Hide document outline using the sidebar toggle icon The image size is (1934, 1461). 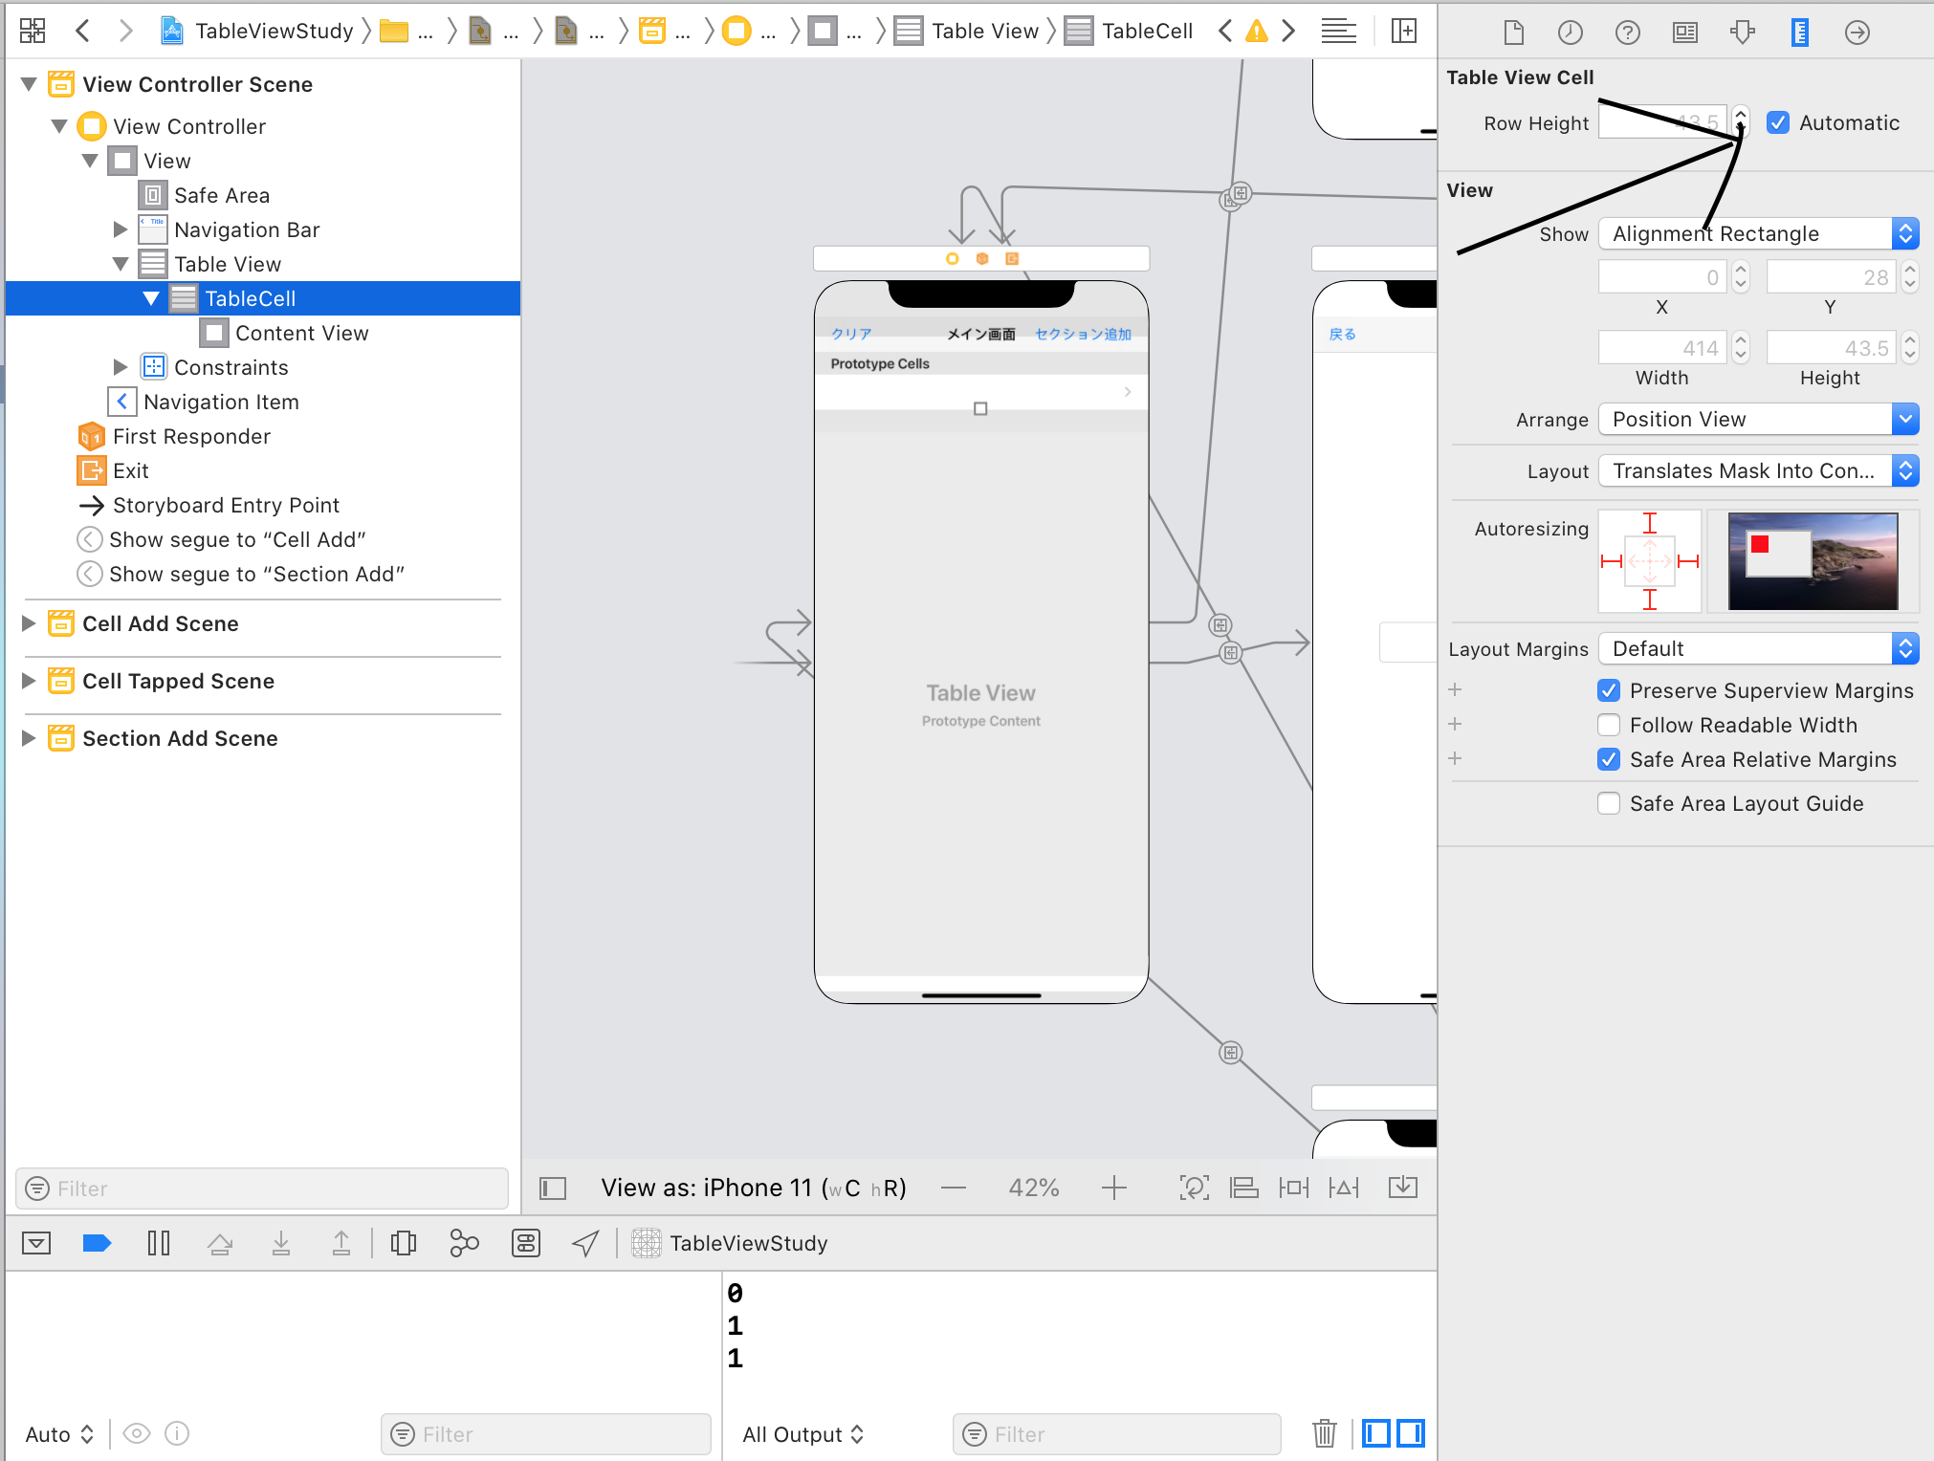coord(553,1188)
